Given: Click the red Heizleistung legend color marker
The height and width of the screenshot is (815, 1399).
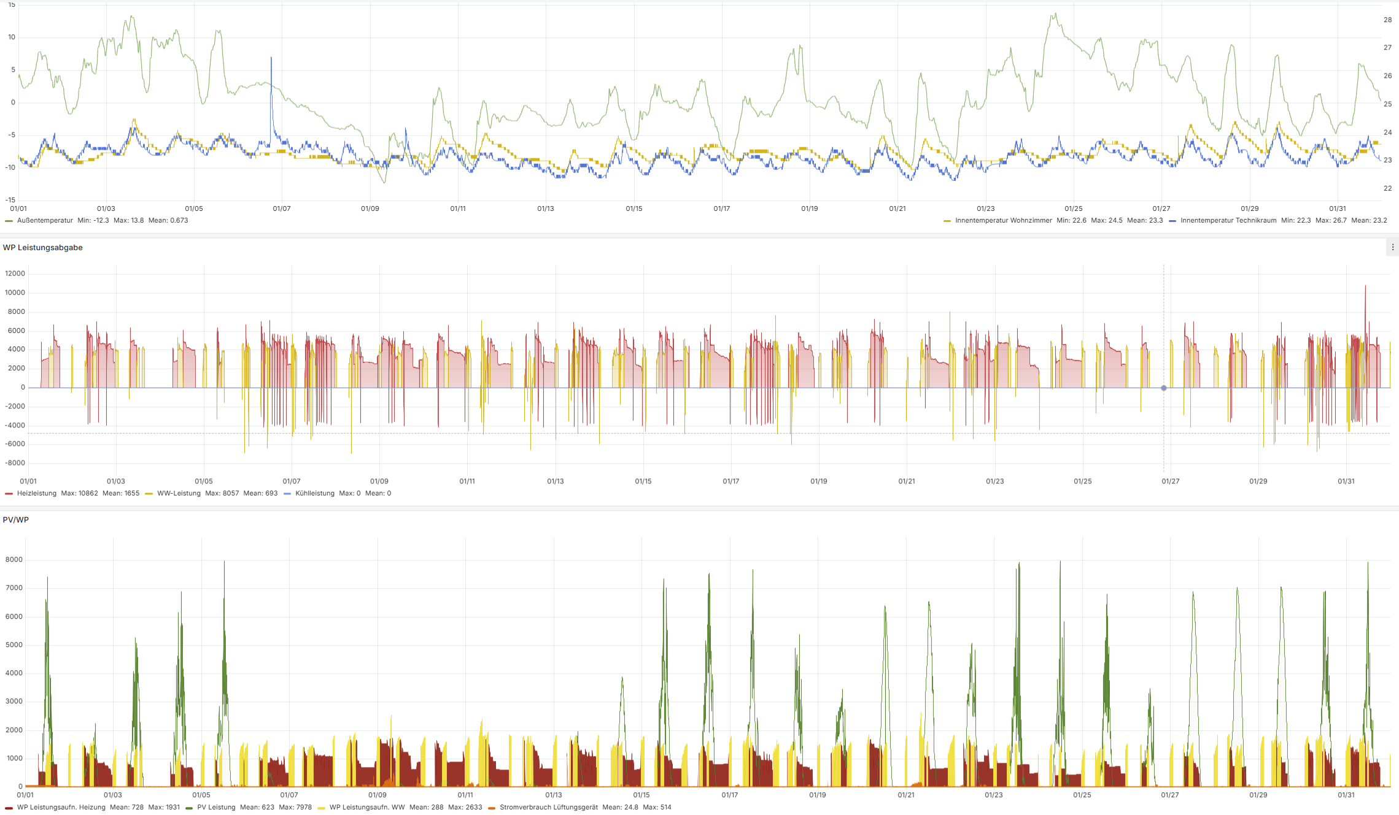Looking at the screenshot, I should (x=9, y=494).
